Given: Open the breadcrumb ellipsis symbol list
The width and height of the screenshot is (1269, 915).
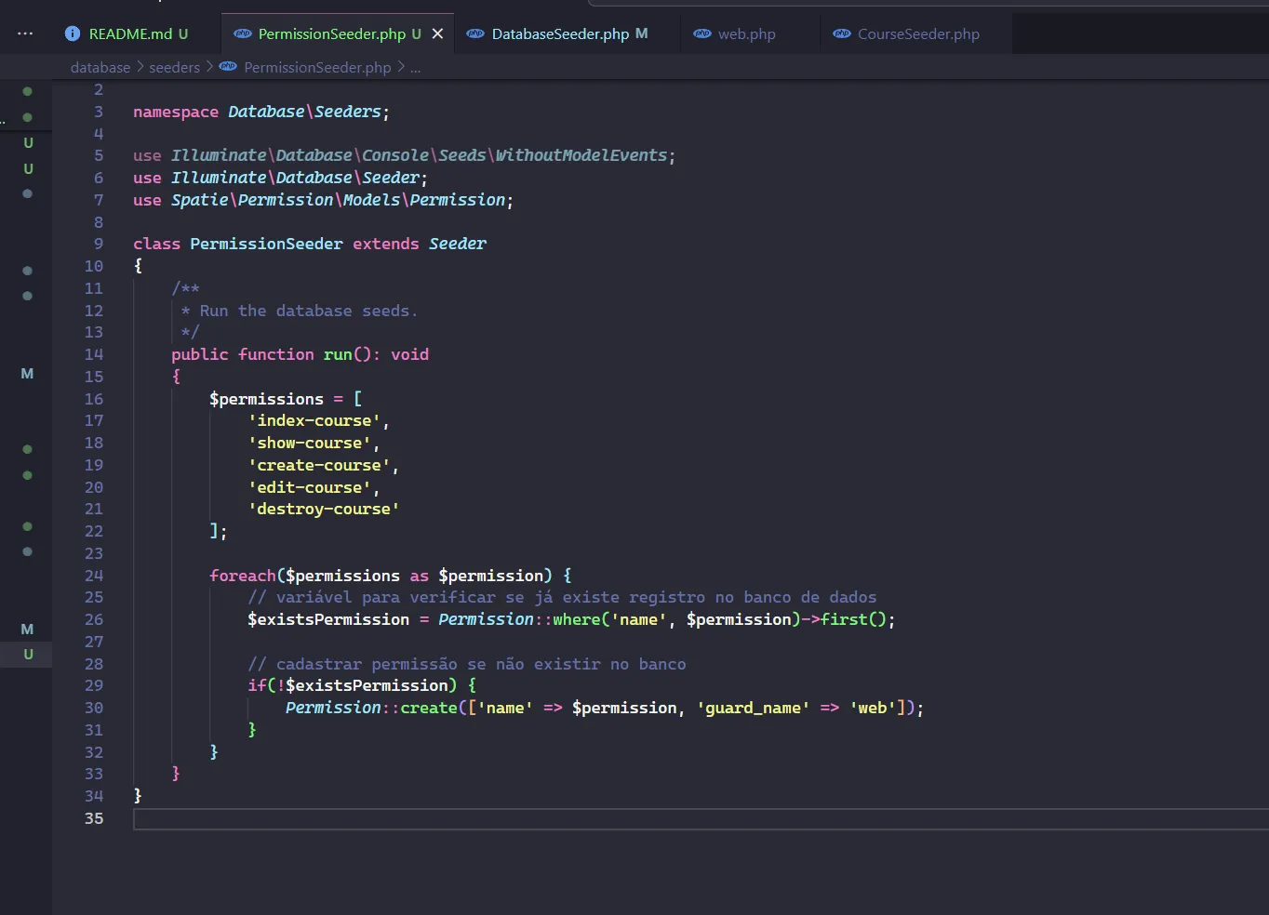Looking at the screenshot, I should [415, 67].
